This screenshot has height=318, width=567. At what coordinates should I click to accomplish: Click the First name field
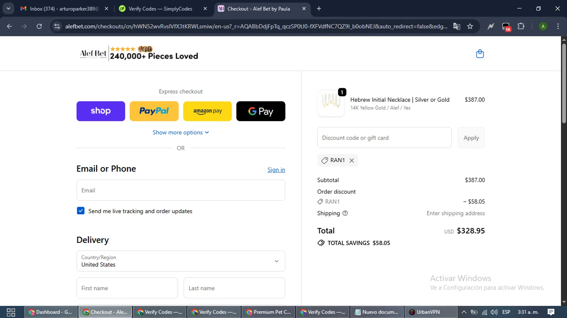(x=127, y=288)
